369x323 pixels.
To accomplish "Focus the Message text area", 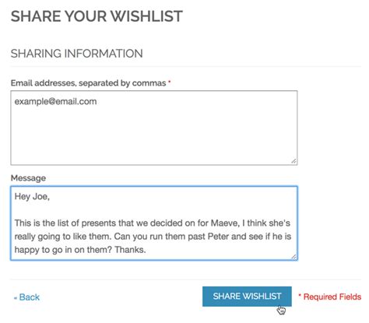I will coord(154,223).
